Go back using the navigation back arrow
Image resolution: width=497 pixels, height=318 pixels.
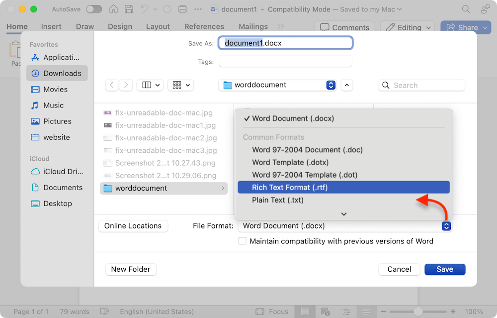(x=112, y=85)
